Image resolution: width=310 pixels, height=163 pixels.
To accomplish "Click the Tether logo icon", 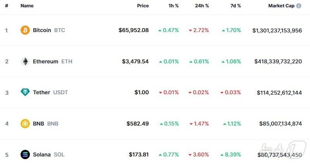I will click(x=25, y=92).
